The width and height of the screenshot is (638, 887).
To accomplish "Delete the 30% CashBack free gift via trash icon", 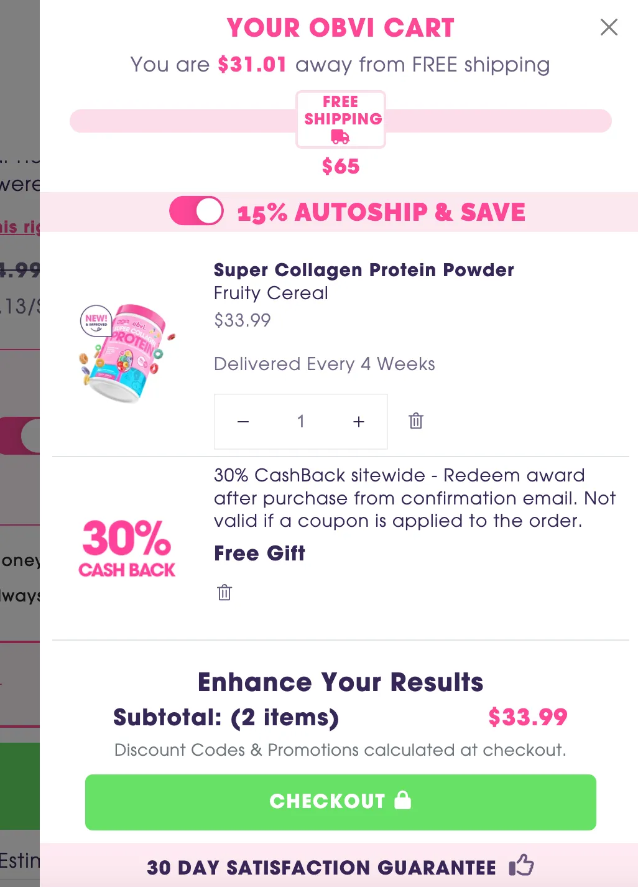I will [223, 592].
